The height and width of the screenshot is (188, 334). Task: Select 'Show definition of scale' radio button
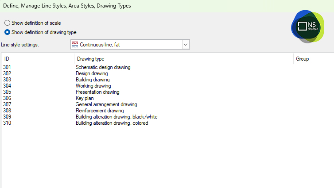tap(7, 23)
